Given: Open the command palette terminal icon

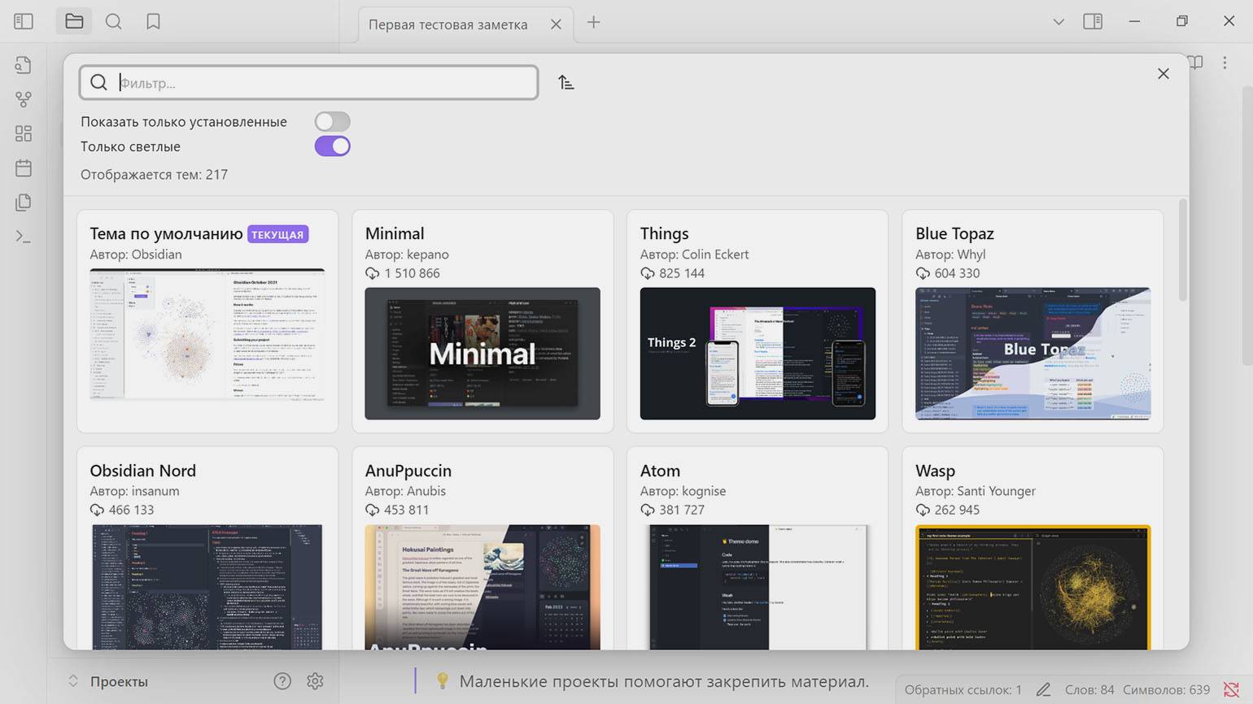Looking at the screenshot, I should [x=24, y=237].
